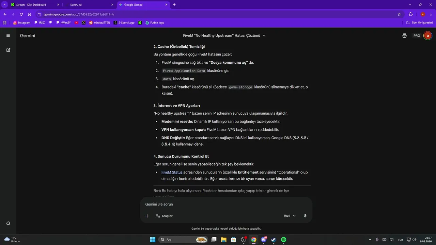Activate the microphone in the prompt box
Viewport: 436px width, 245px height.
(305, 216)
